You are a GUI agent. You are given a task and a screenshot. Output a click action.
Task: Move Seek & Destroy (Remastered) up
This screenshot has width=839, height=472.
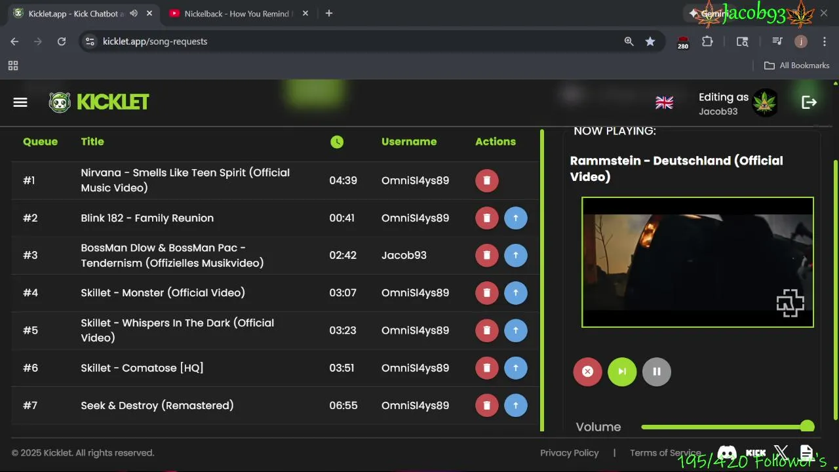[x=516, y=405]
